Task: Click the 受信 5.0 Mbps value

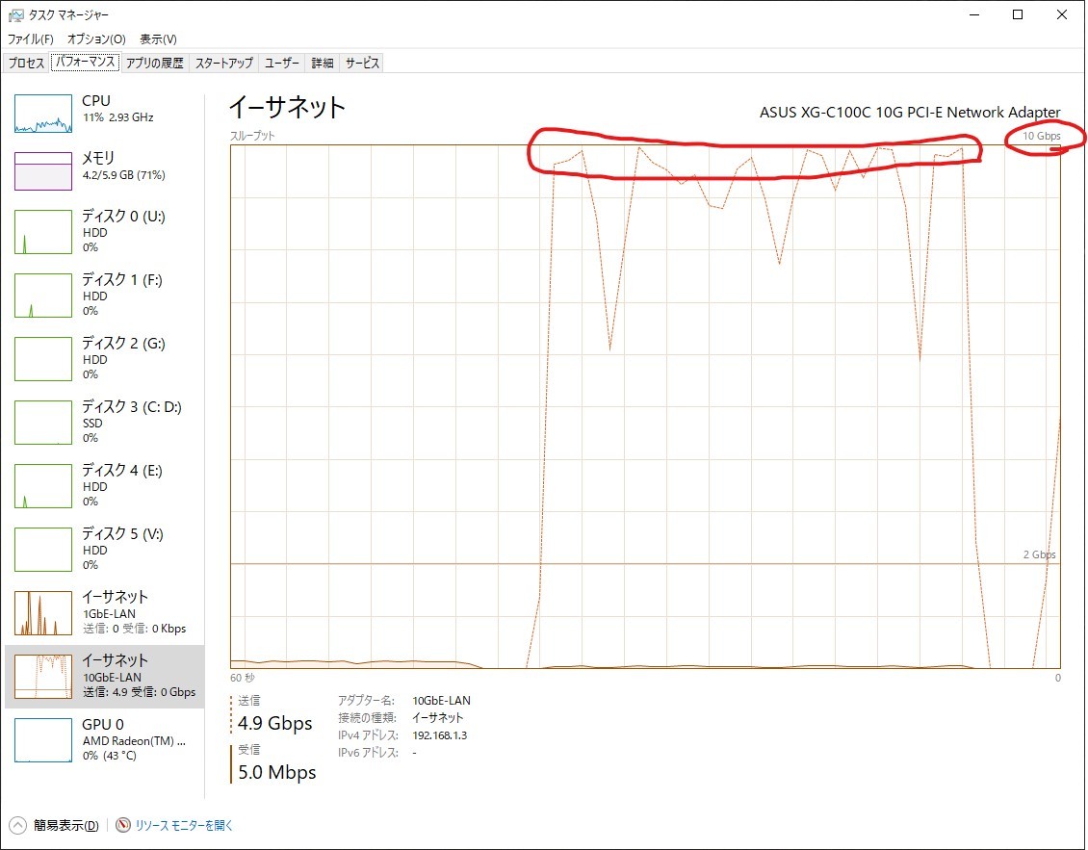Action: point(277,772)
